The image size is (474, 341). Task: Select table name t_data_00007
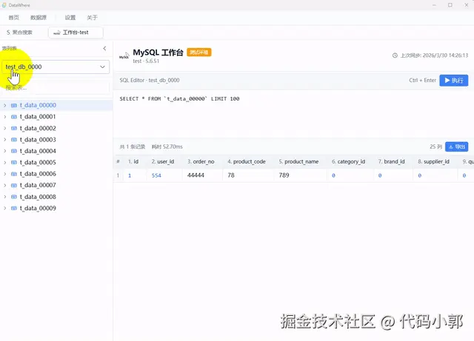(38, 185)
